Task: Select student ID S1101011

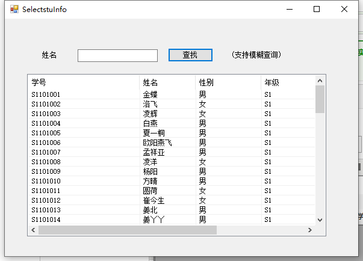Action: tap(46, 191)
